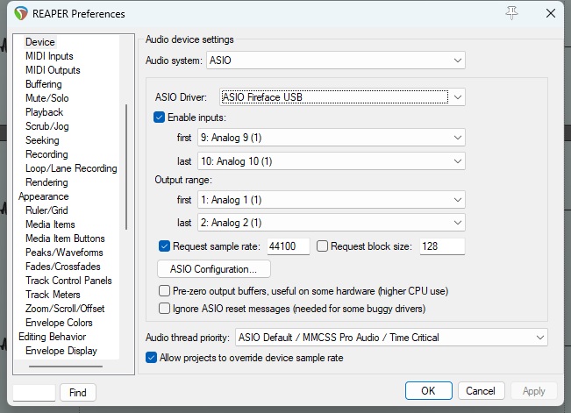571x413 pixels.
Task: Check Ignore ASIO reset messages
Action: [x=164, y=309]
